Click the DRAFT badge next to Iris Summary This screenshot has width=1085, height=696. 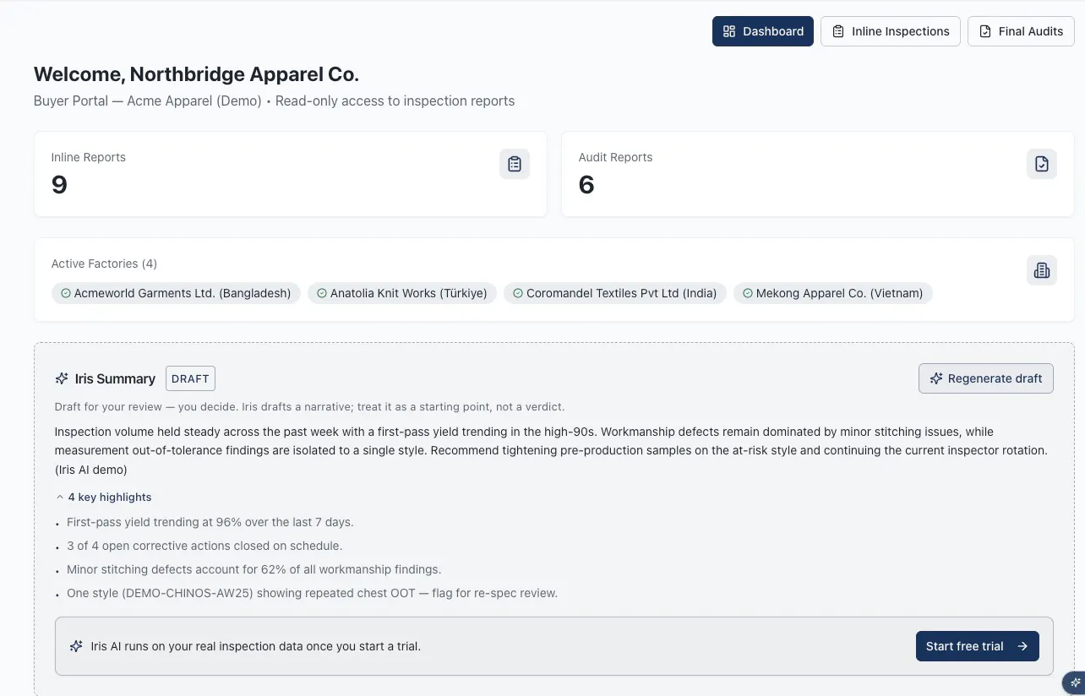pos(190,378)
